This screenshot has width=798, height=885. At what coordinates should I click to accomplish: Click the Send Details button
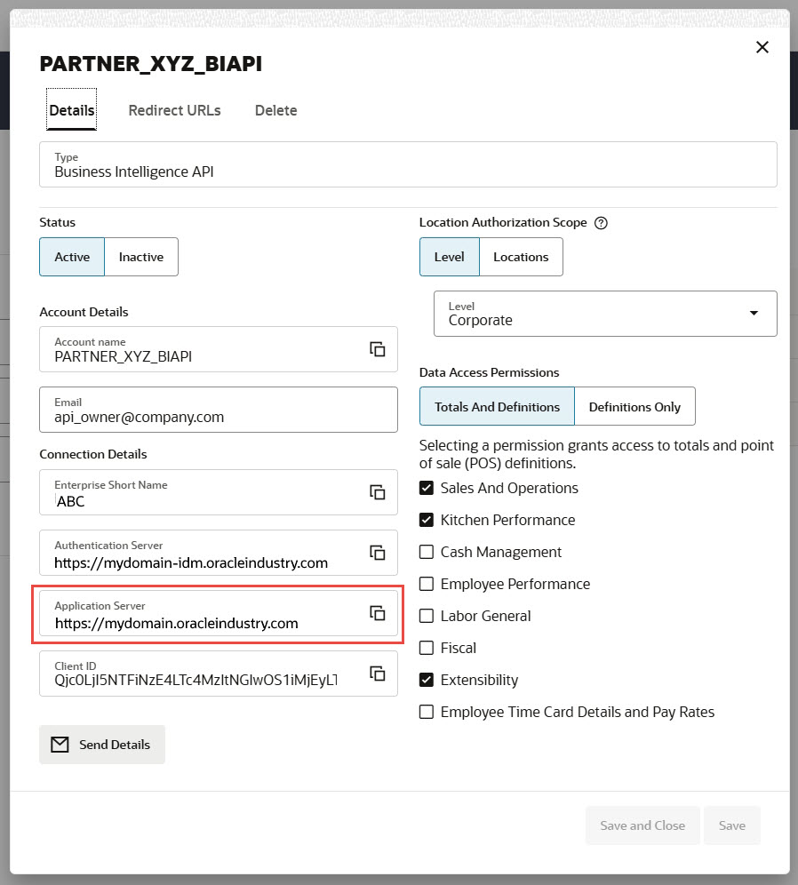[102, 745]
